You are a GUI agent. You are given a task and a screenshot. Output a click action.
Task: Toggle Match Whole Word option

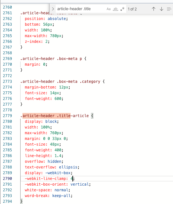pyautogui.click(x=115, y=9)
